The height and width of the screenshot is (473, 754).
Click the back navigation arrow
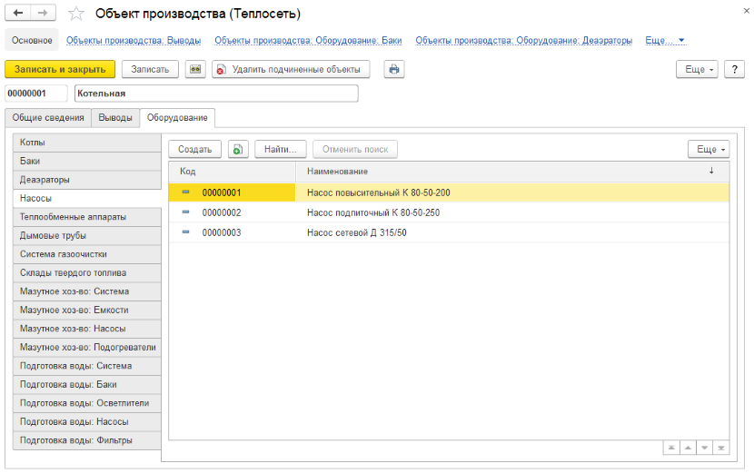click(x=18, y=14)
